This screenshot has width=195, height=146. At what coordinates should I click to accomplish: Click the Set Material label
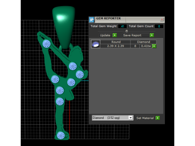coord(145,118)
